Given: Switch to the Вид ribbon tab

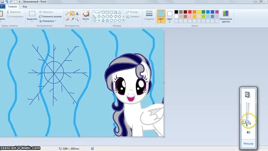Looking at the screenshot, I should coord(25,7).
